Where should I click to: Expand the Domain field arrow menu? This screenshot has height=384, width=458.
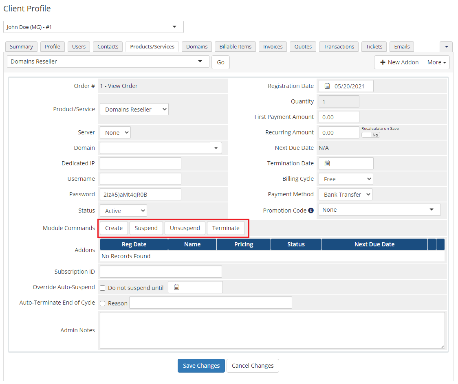coord(216,148)
